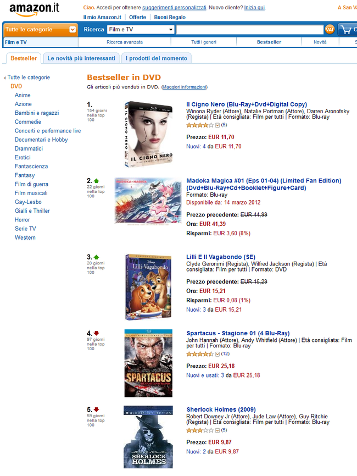Open Maggiori informazioni link
The image size is (357, 476).
[185, 87]
